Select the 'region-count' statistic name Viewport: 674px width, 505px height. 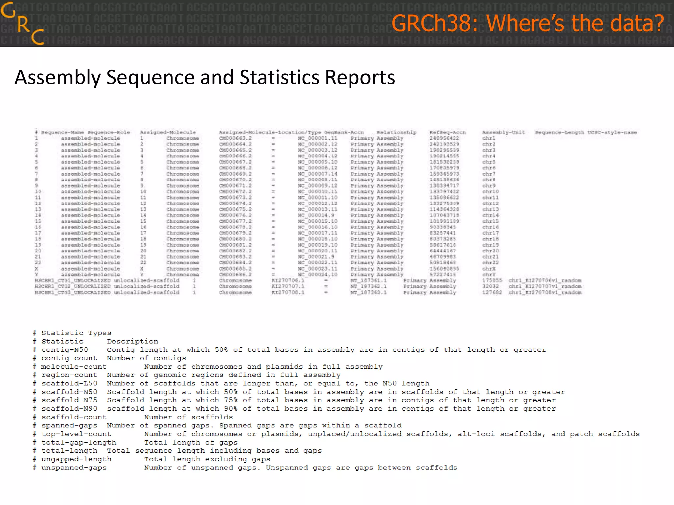(69, 375)
